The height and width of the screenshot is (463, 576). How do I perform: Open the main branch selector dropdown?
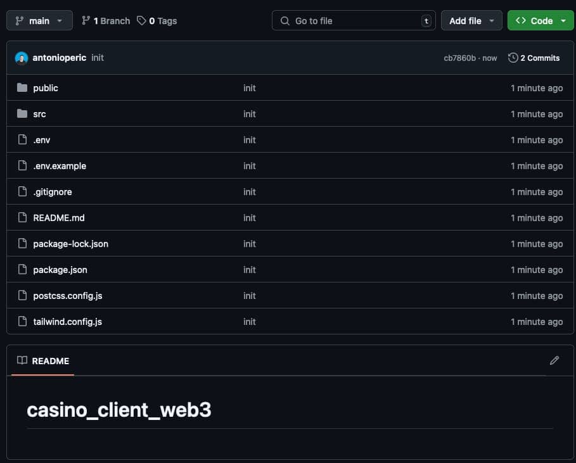[39, 20]
